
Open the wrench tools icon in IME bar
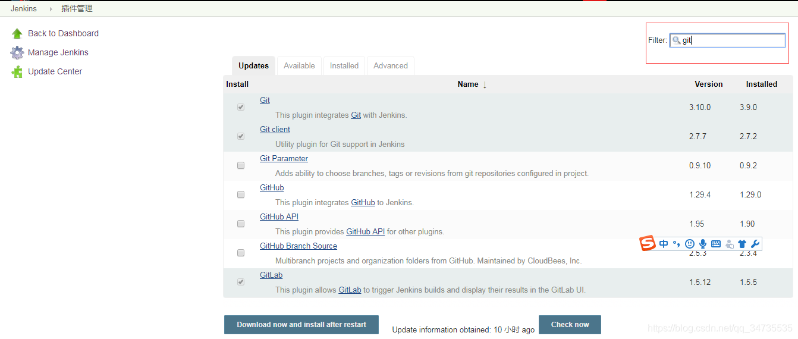point(755,244)
